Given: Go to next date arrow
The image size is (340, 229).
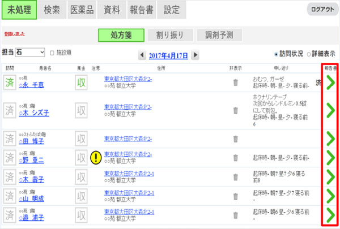Looking at the screenshot, I should pyautogui.click(x=195, y=55).
